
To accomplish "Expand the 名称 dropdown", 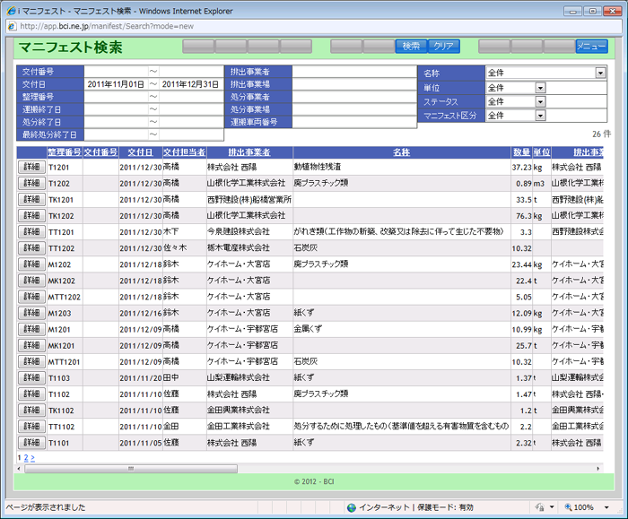I will click(x=600, y=74).
